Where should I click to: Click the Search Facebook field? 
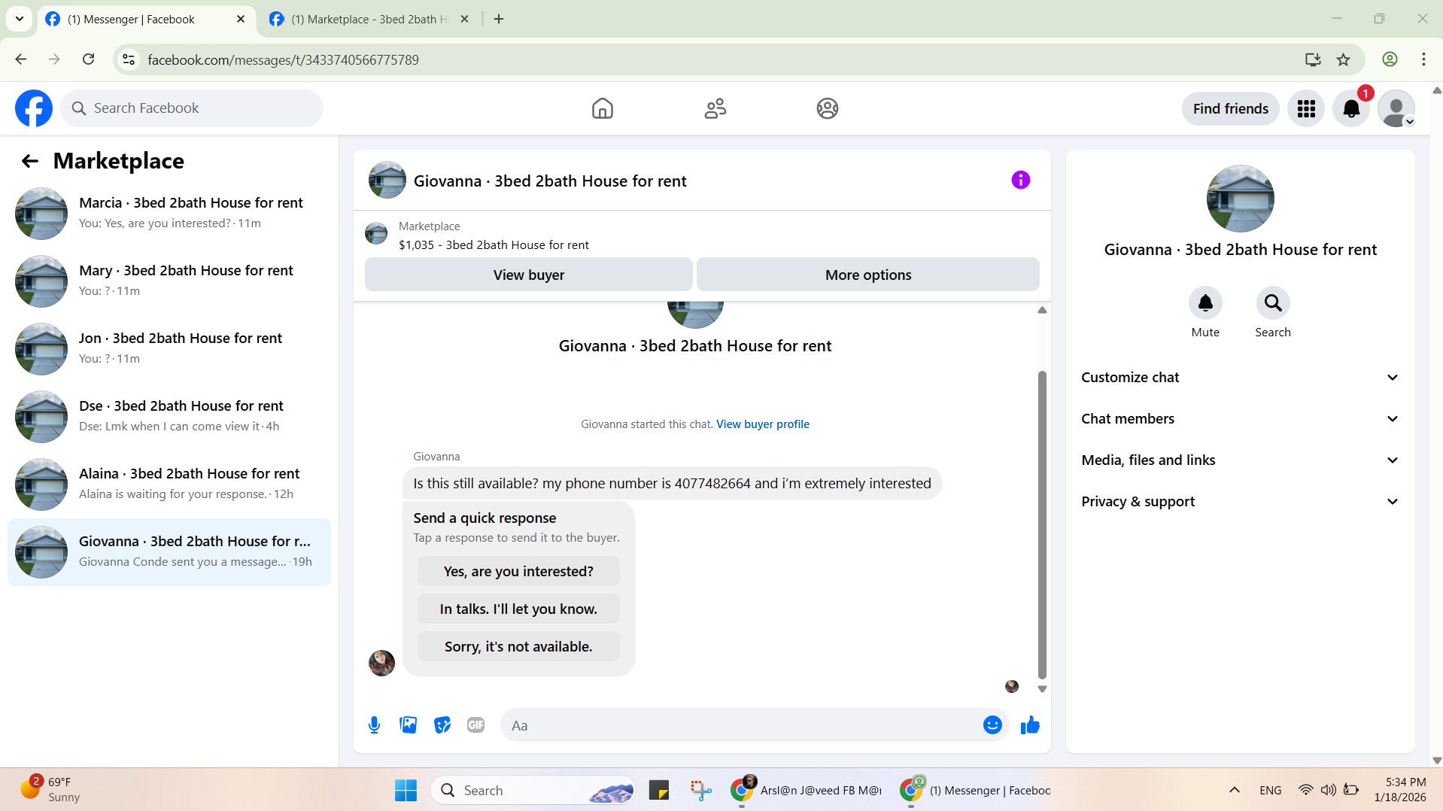[192, 108]
